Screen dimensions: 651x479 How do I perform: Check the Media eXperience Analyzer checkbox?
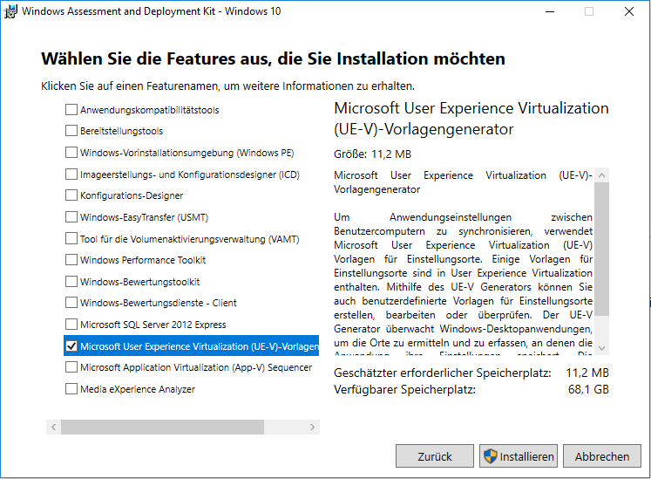click(x=71, y=389)
